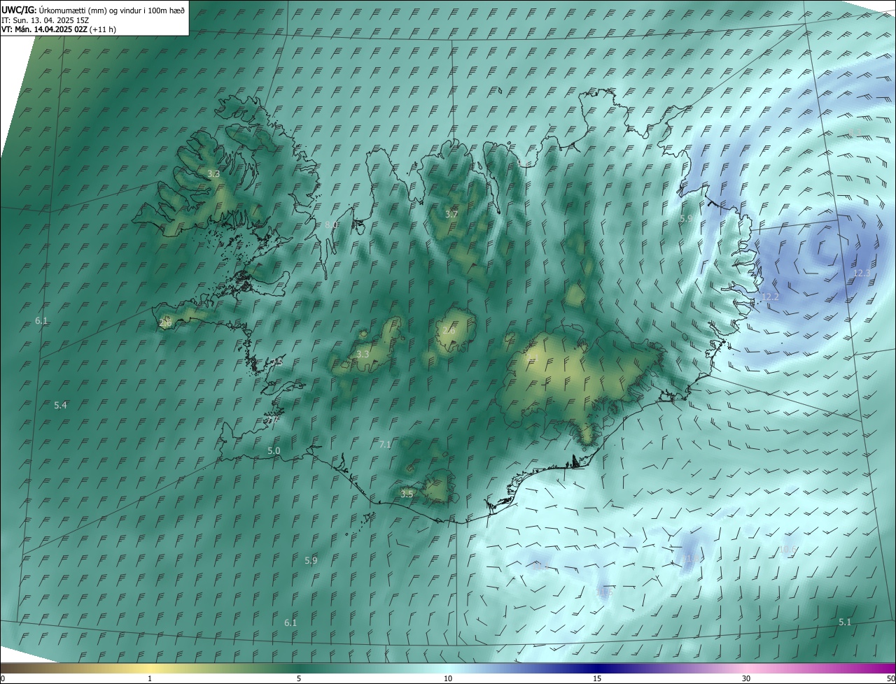Pick the pale yellow segment of the color scale
The image size is (896, 684).
(150, 668)
